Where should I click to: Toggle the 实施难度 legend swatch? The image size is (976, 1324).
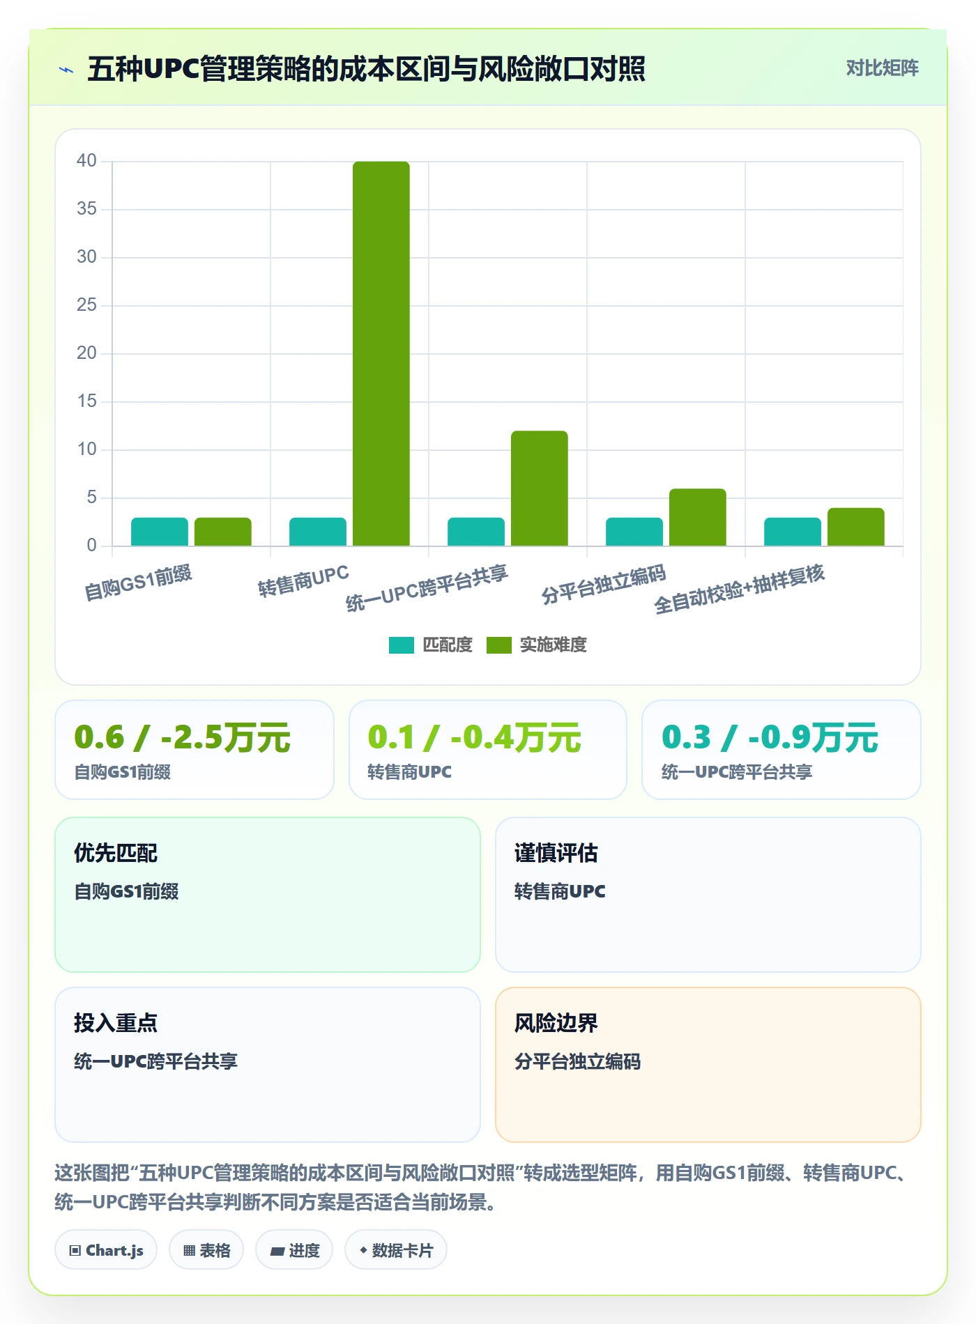coord(499,645)
